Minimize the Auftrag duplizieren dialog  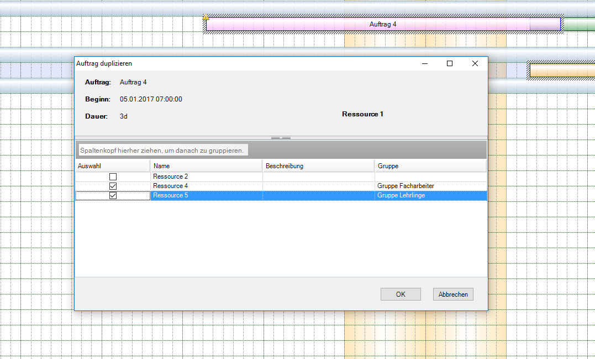point(424,63)
